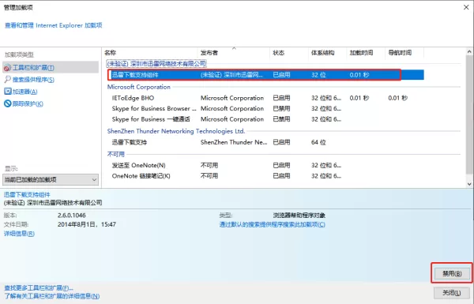The height and width of the screenshot is (304, 474).
Task: Click the Microsoft Corporation group header
Action: (x=139, y=87)
